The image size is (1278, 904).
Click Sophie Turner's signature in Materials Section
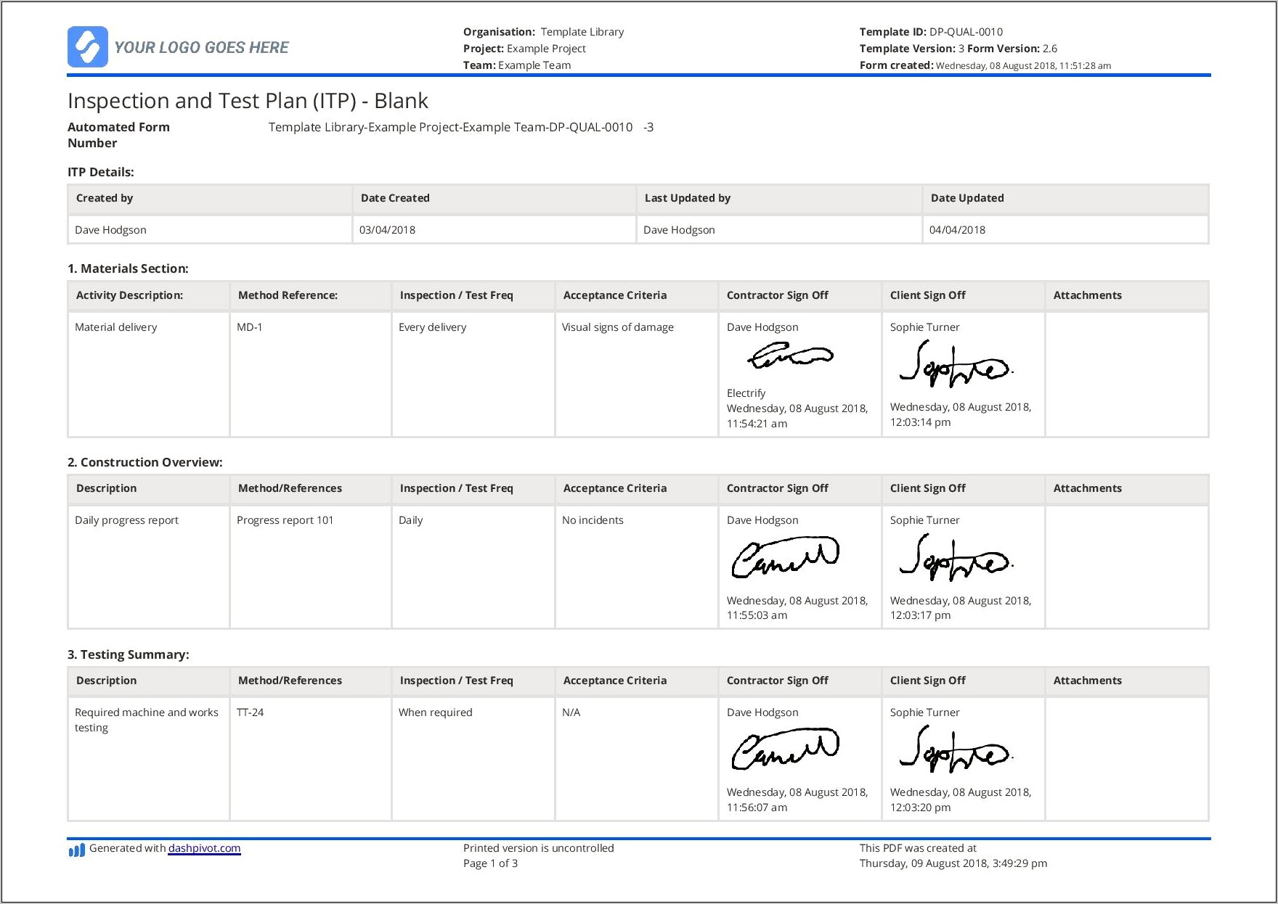pyautogui.click(x=956, y=363)
